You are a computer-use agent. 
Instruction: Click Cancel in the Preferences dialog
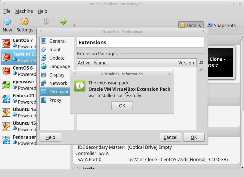point(170,137)
